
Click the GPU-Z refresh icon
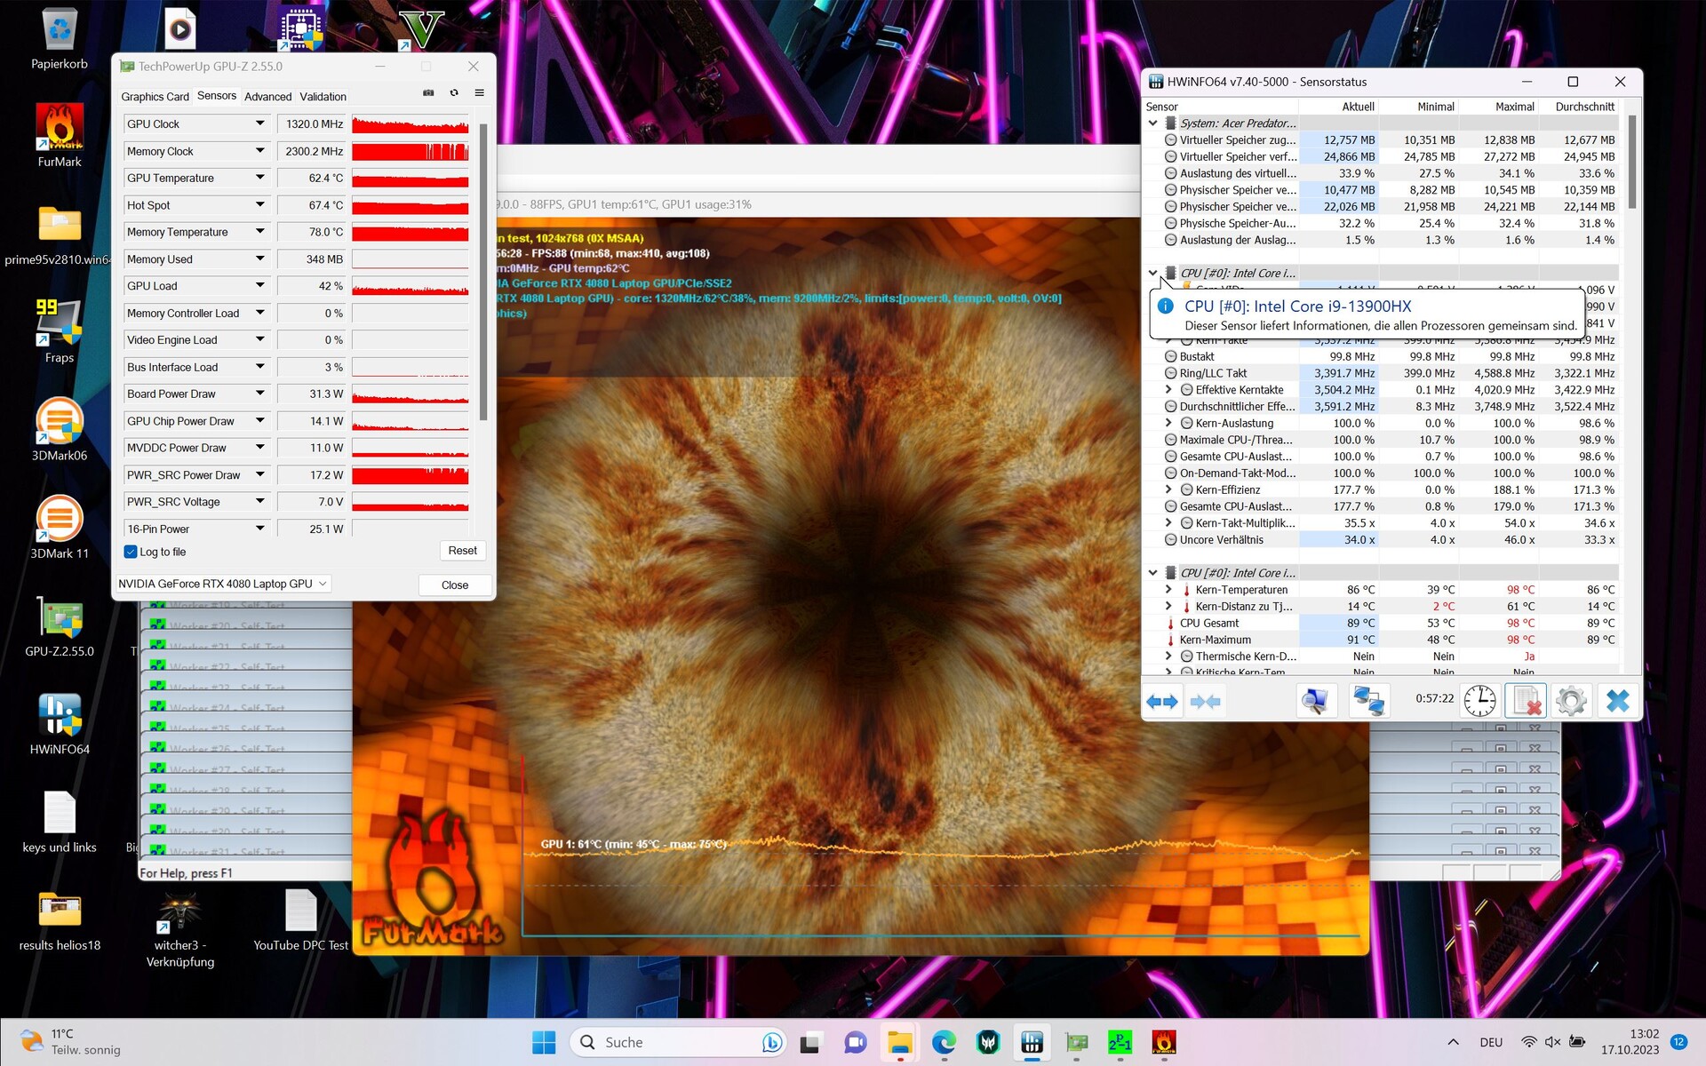[x=454, y=93]
